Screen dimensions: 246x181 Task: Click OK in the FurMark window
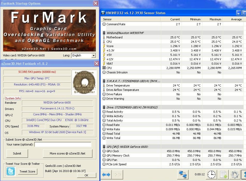(x=87, y=175)
